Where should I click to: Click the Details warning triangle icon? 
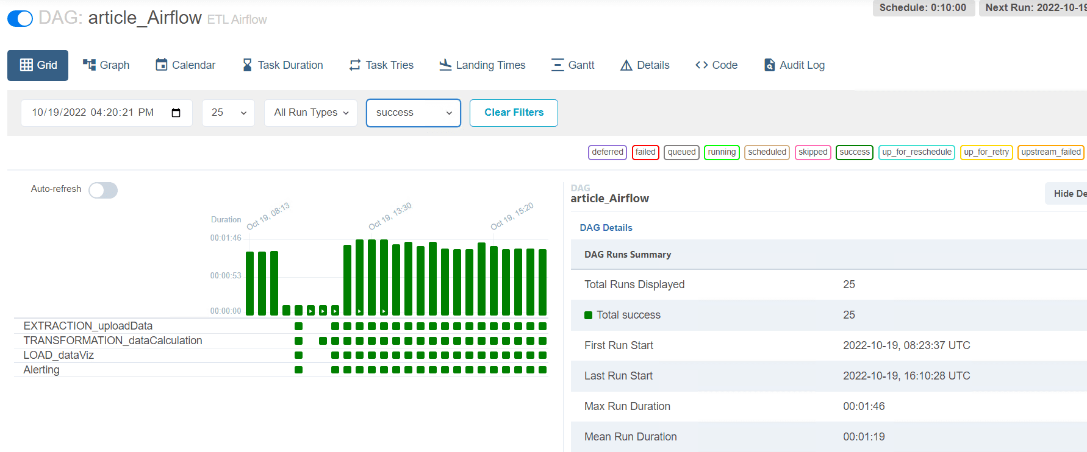point(626,65)
